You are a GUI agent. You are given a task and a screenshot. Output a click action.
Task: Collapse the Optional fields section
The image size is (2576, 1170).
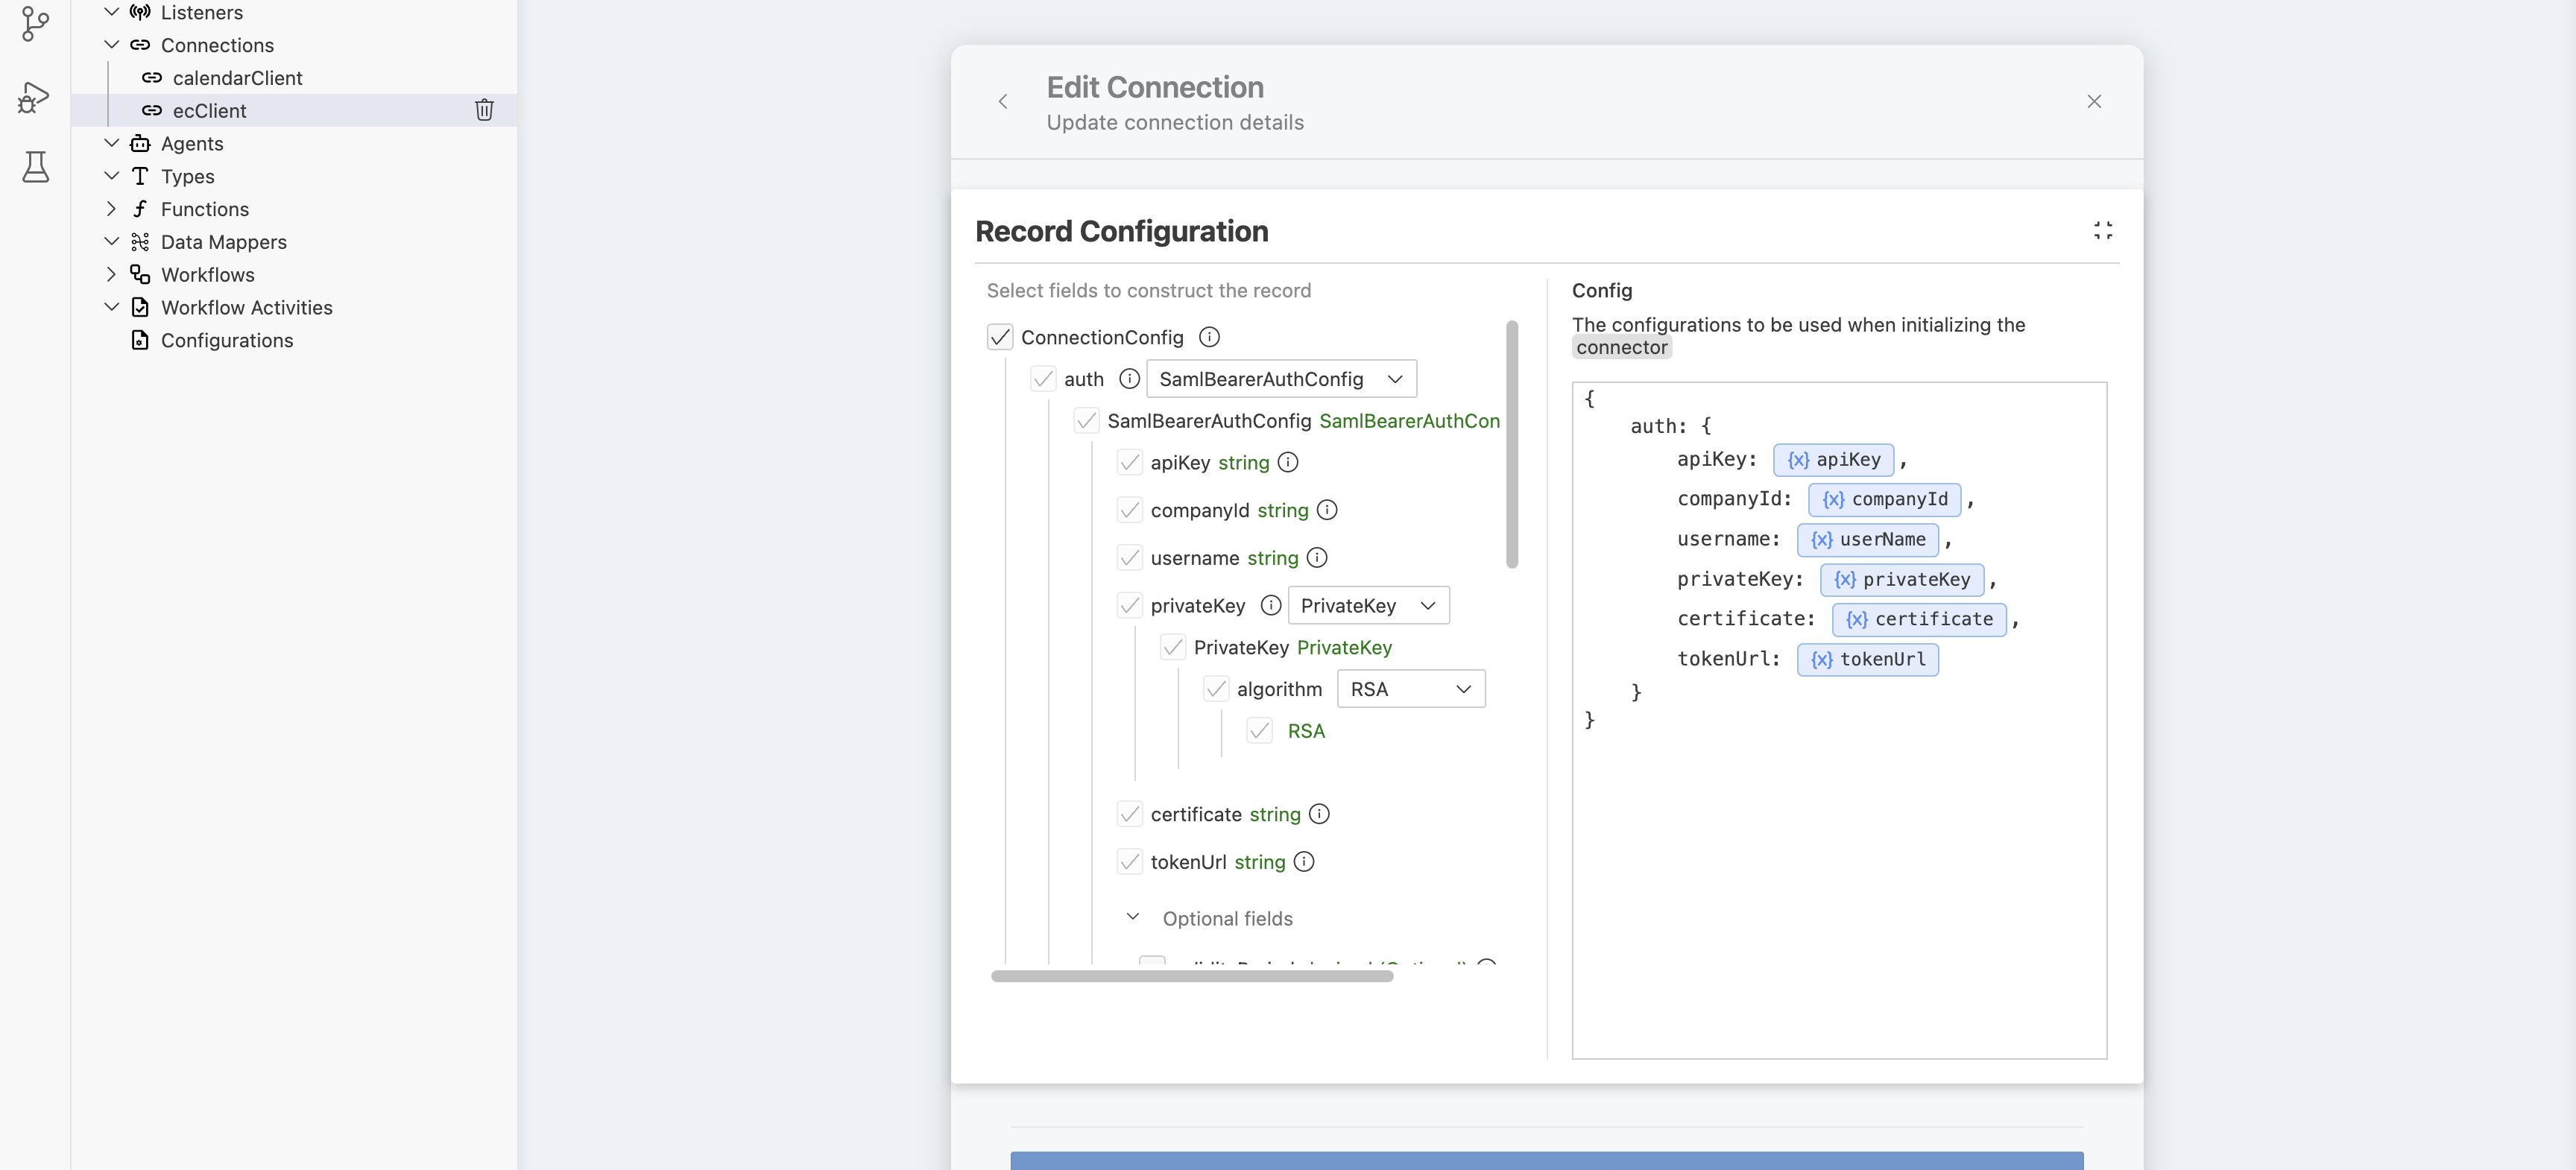coord(1133,917)
